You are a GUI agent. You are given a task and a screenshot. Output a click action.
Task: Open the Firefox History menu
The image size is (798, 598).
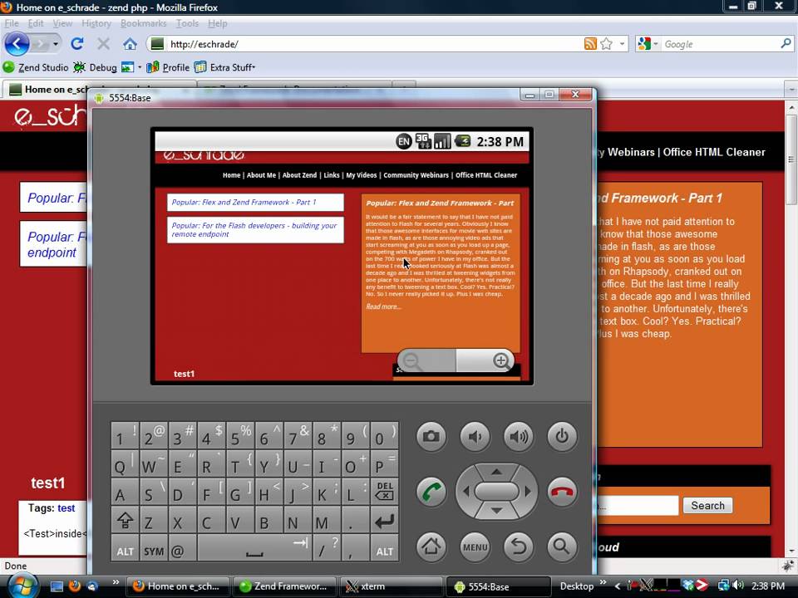pos(96,23)
